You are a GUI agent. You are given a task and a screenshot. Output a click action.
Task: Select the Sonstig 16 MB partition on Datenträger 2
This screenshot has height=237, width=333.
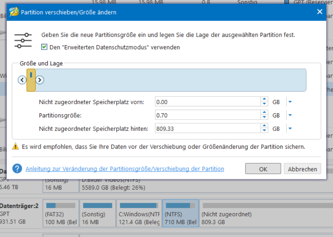(98, 213)
